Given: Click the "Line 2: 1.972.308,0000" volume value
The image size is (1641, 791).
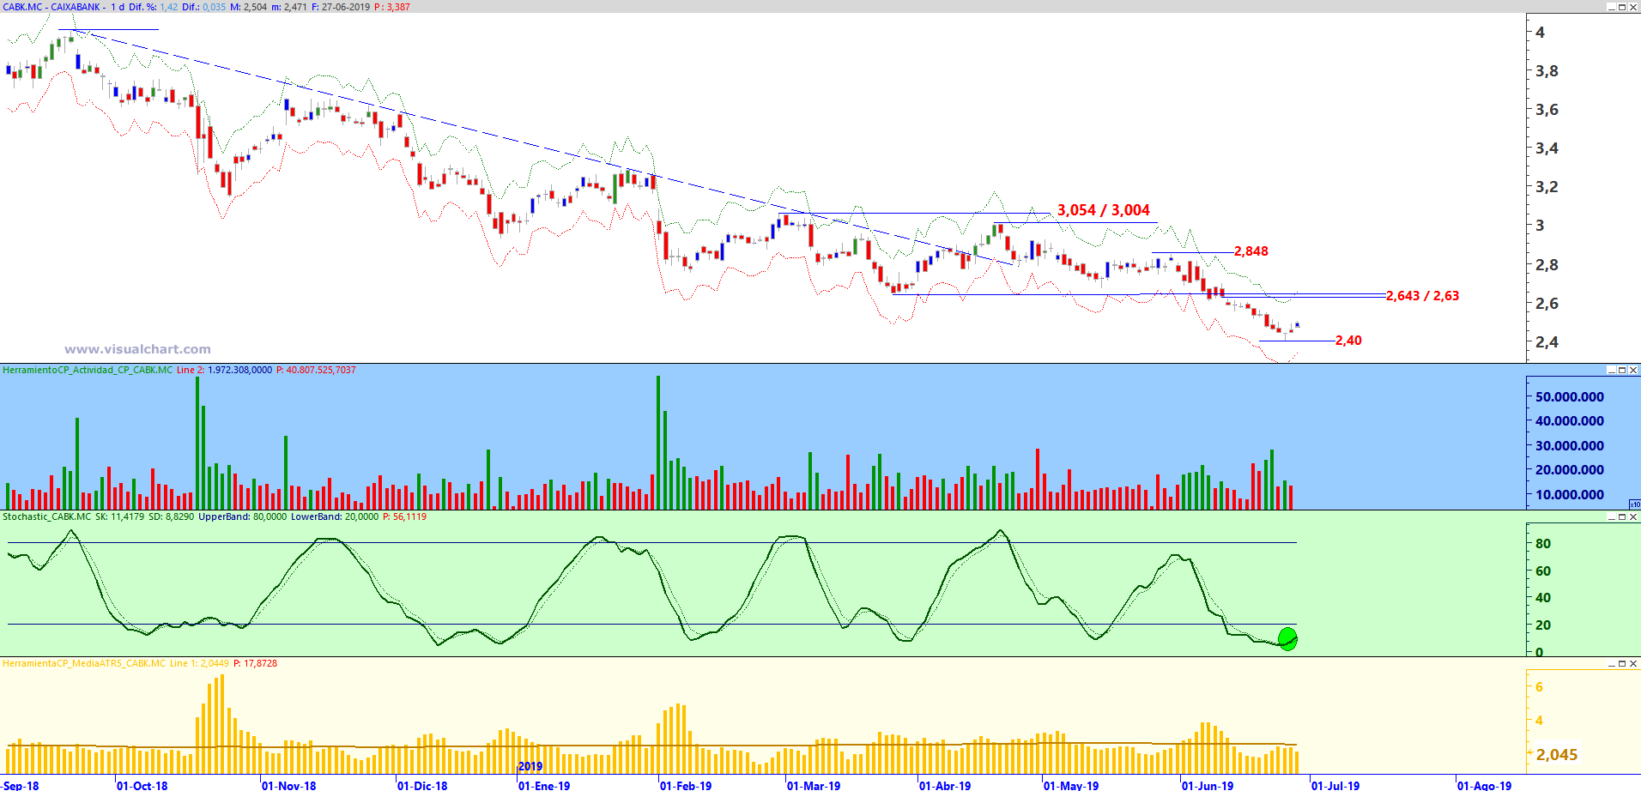Looking at the screenshot, I should tap(224, 370).
